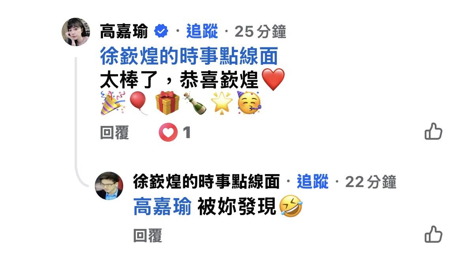This screenshot has height=266, width=462.
Task: Open blue mention 高嘉瑜 in the reply
Action: pyautogui.click(x=162, y=206)
